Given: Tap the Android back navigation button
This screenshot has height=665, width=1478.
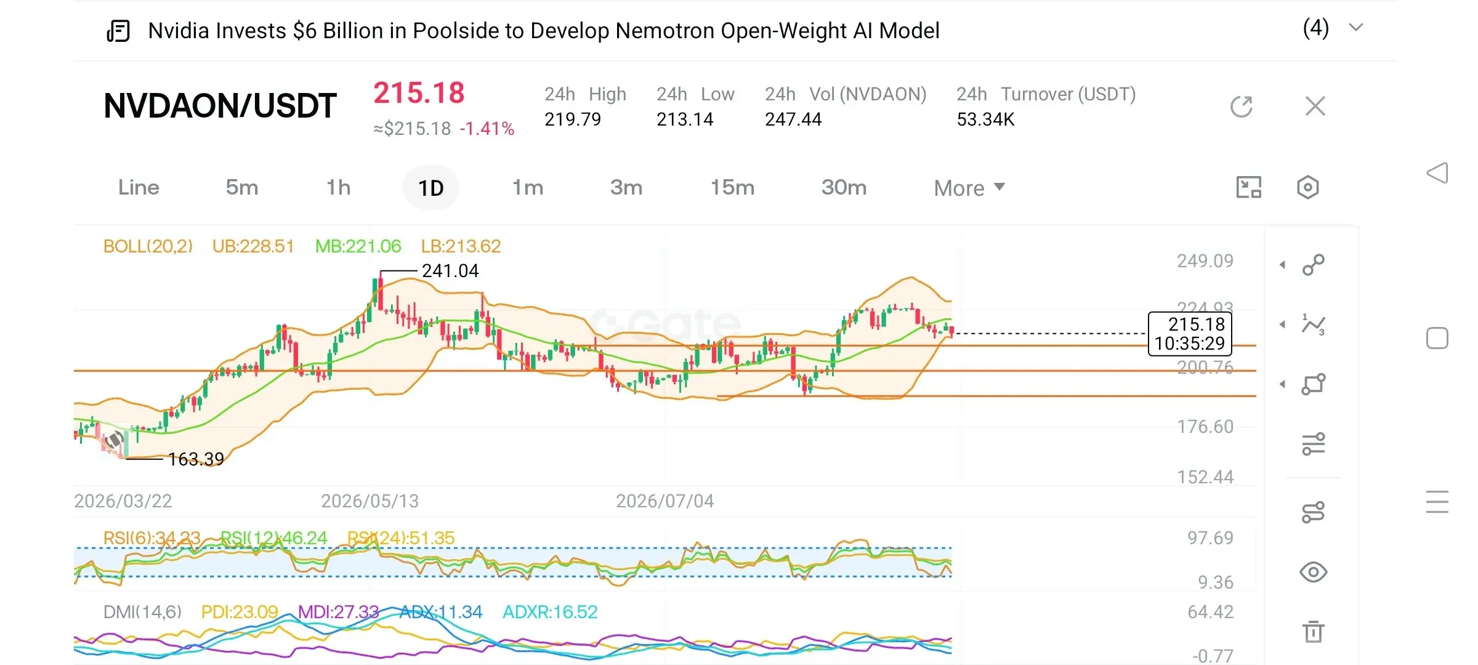Looking at the screenshot, I should coord(1437,173).
